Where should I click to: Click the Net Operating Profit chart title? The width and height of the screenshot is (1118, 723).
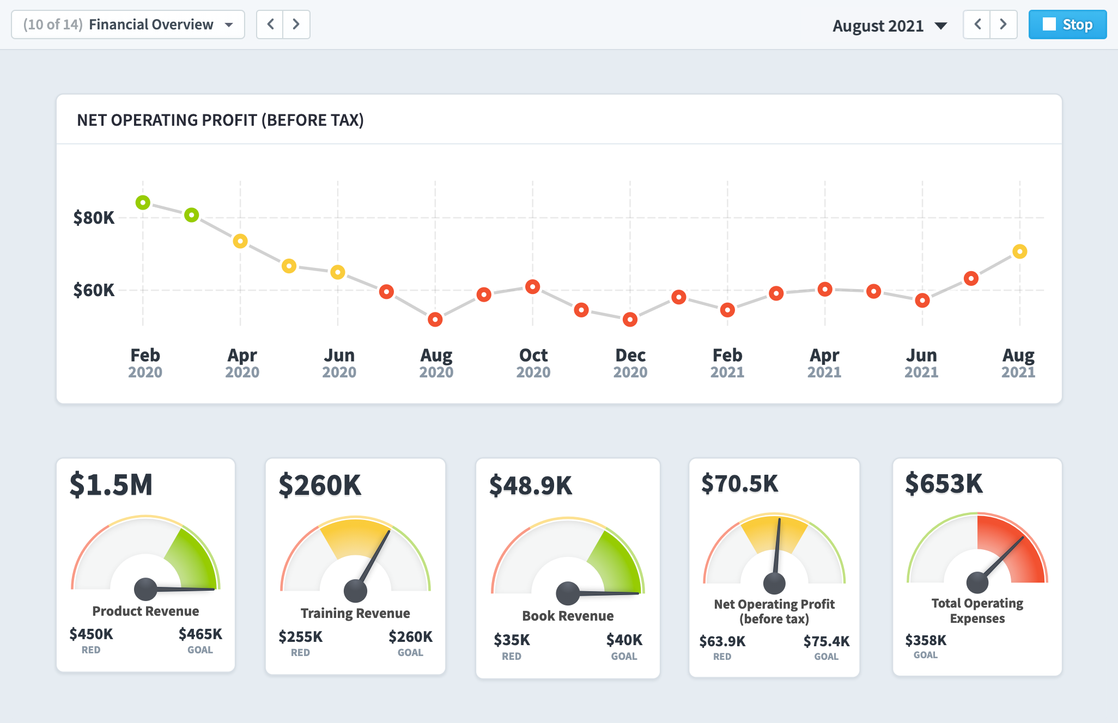pos(220,120)
